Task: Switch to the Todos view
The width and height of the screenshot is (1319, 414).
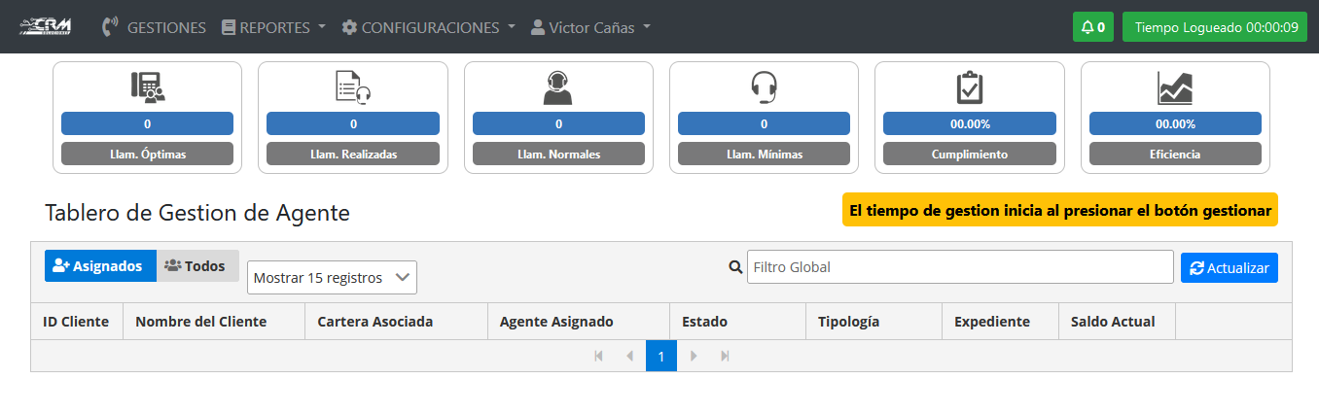Action: pos(197,265)
